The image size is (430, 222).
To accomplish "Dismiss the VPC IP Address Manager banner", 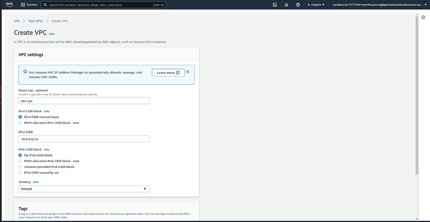I will (x=187, y=71).
